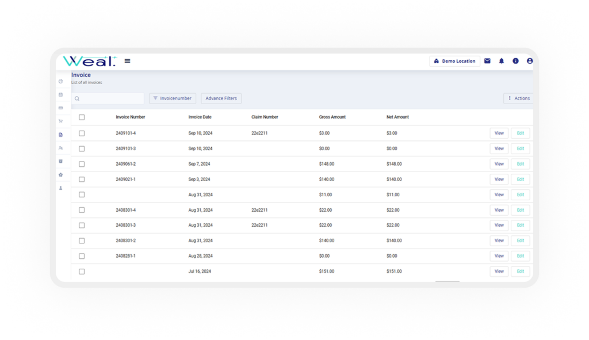Toggle the hamburger menu icon
589x340 pixels.
[127, 61]
